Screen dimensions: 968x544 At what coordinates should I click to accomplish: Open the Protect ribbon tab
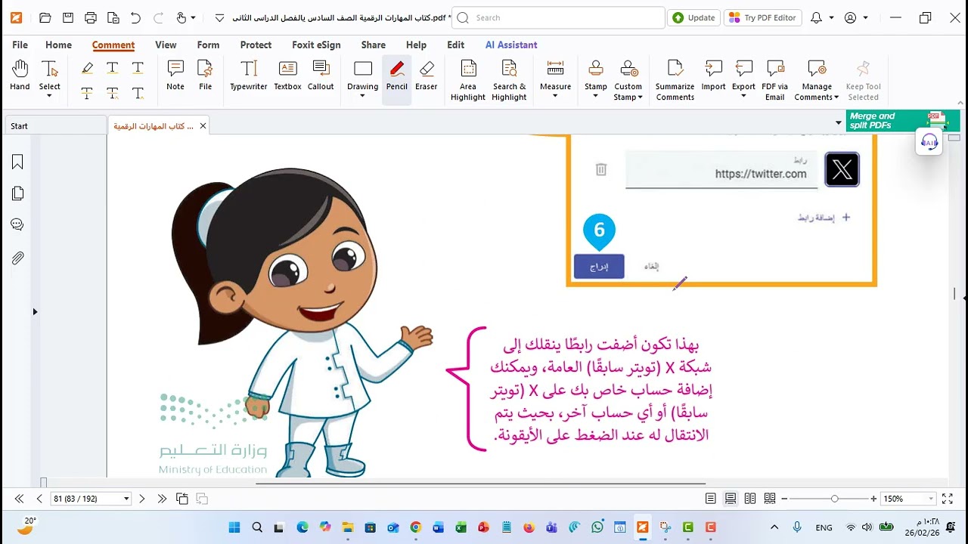click(x=256, y=45)
